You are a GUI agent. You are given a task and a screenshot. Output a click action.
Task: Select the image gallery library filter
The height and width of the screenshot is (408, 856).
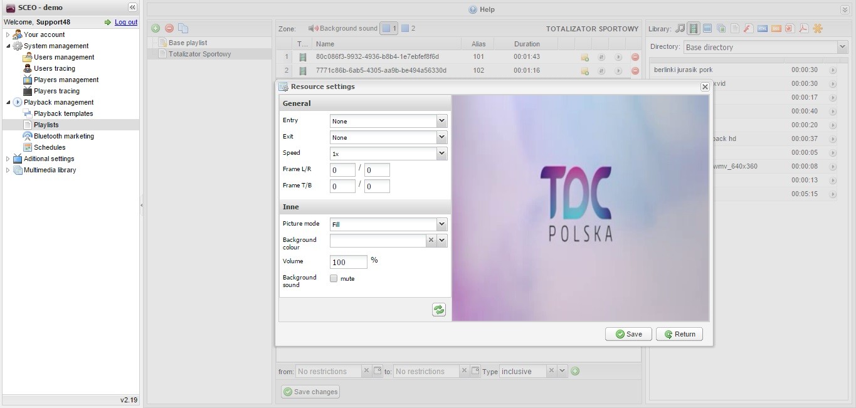tap(721, 28)
